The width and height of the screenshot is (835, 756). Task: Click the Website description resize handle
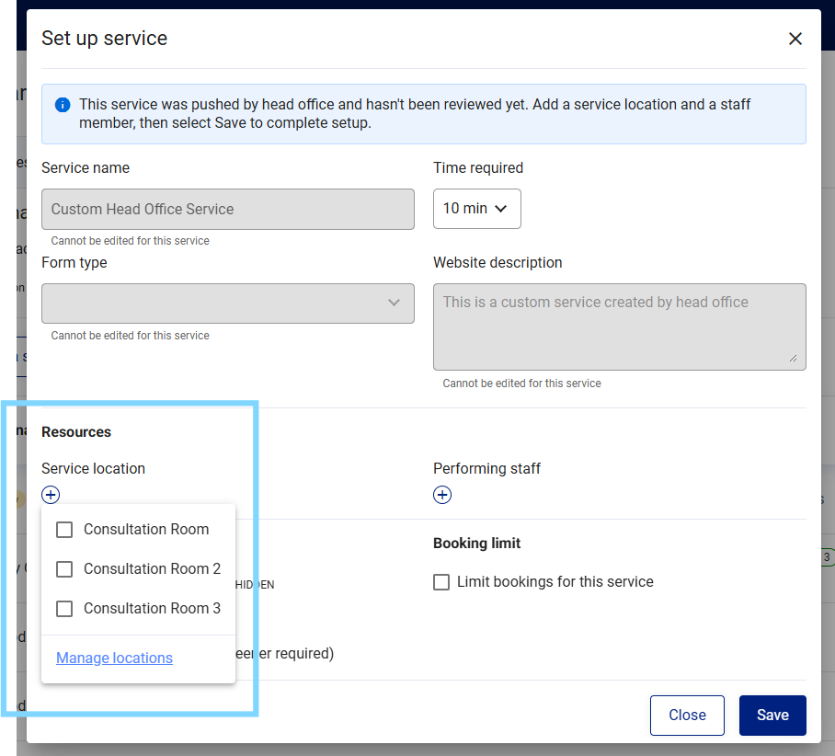pos(793,358)
